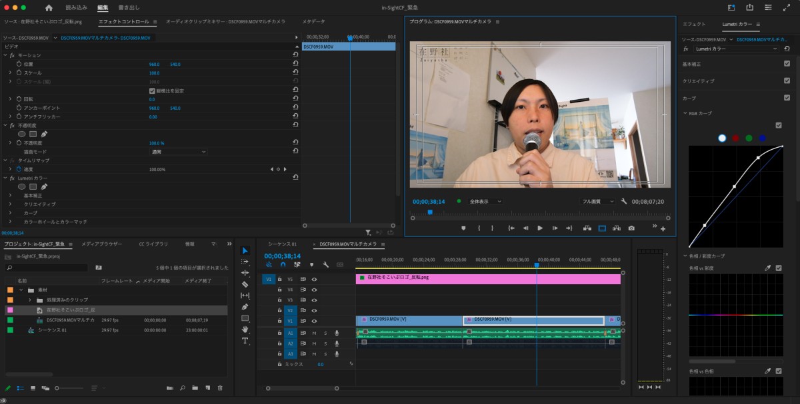Screen dimensions: 800x404
Task: Hide track V5 using its eye icon
Action: [314, 280]
